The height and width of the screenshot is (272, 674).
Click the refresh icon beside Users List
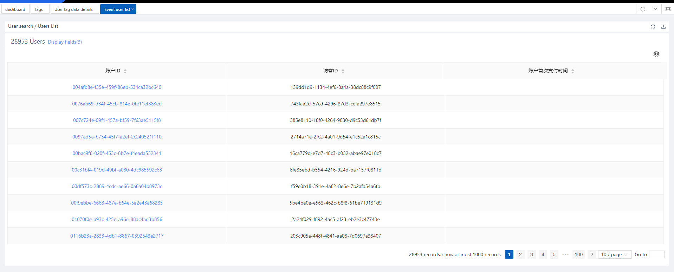point(653,27)
